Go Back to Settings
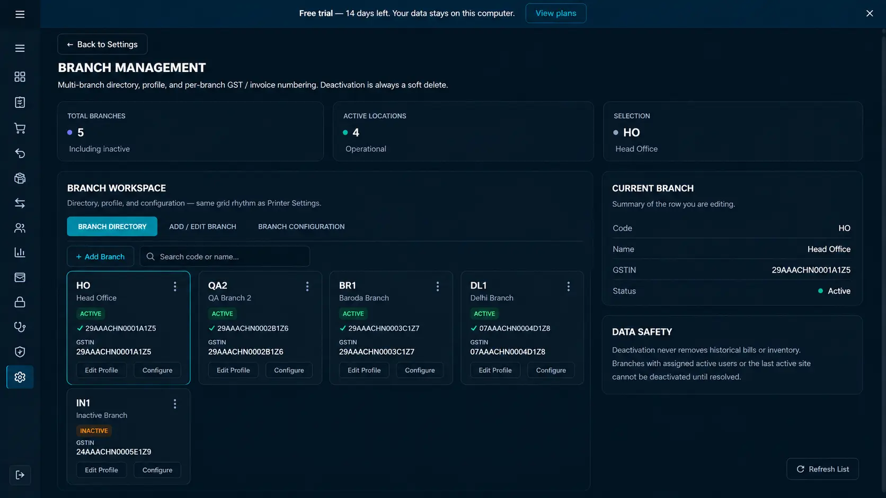This screenshot has width=886, height=498. coord(102,44)
